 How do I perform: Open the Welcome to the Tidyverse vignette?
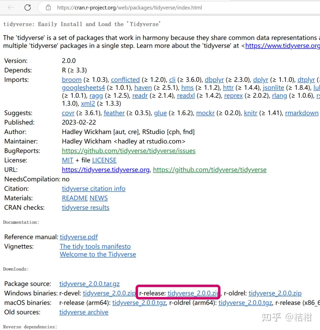pyautogui.click(x=98, y=254)
